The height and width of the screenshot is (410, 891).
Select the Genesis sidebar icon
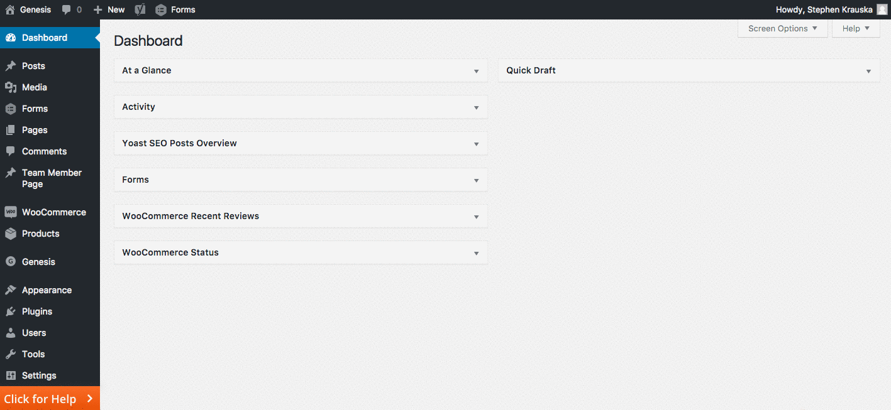[x=11, y=262]
